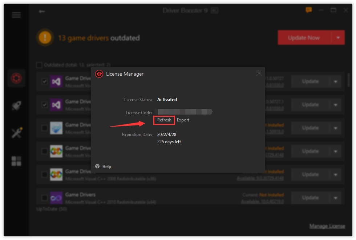Screen dimensions: 356x240
Task: Click the "225 days left" text
Action: pos(169,142)
